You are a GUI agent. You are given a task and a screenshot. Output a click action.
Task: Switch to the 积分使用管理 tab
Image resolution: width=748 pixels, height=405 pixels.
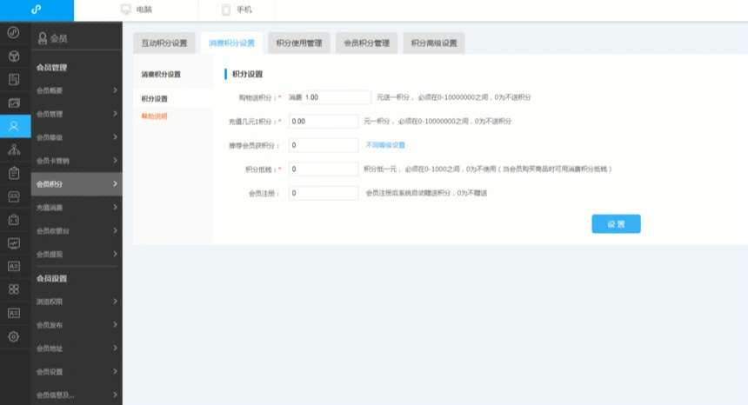point(299,43)
